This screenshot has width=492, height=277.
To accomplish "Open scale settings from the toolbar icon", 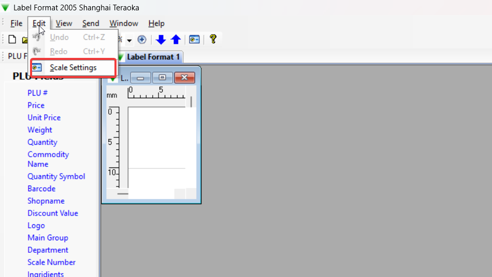I will (194, 40).
